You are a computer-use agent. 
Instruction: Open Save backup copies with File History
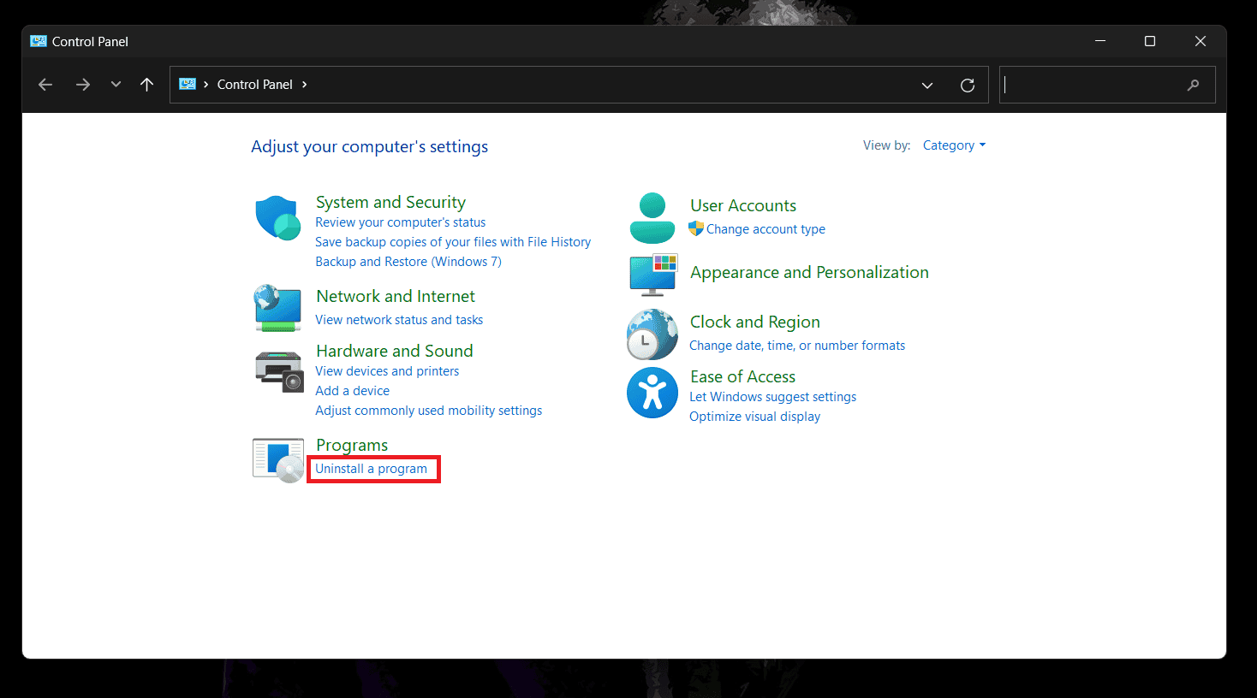pyautogui.click(x=453, y=242)
